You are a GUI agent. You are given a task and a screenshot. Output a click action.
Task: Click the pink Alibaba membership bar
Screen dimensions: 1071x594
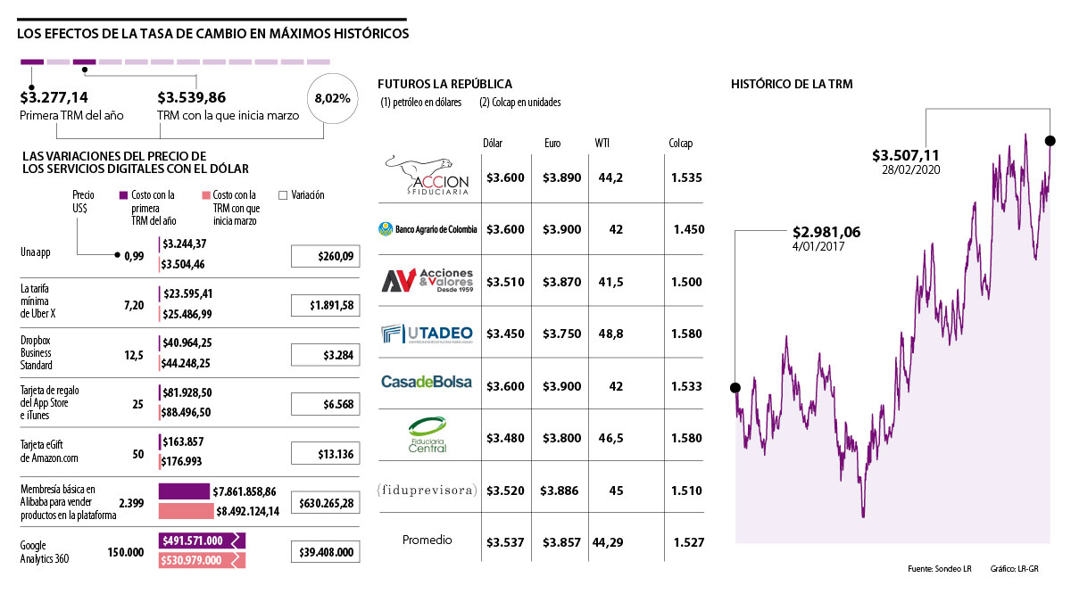click(186, 511)
